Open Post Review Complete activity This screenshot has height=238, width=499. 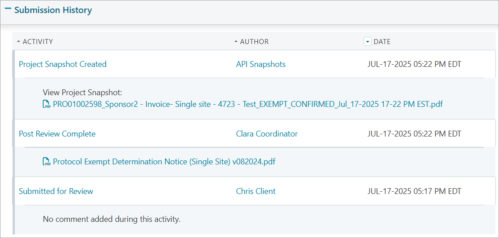[57, 134]
